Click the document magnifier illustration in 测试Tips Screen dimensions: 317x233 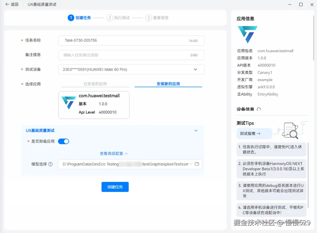[x=290, y=131]
